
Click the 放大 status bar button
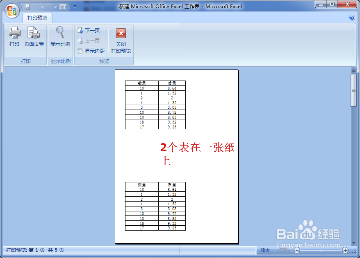click(x=265, y=250)
